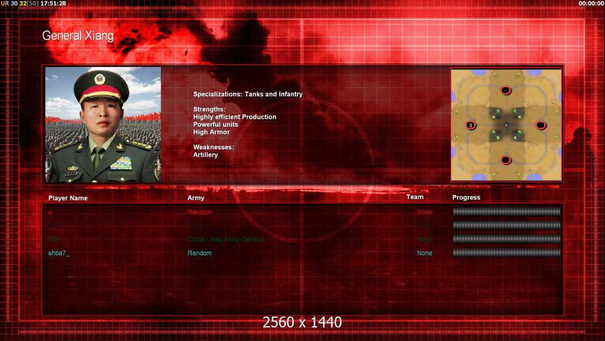Viewport: 605px width, 341px height.
Task: Select the bottom start position on minimap
Action: pyautogui.click(x=506, y=160)
